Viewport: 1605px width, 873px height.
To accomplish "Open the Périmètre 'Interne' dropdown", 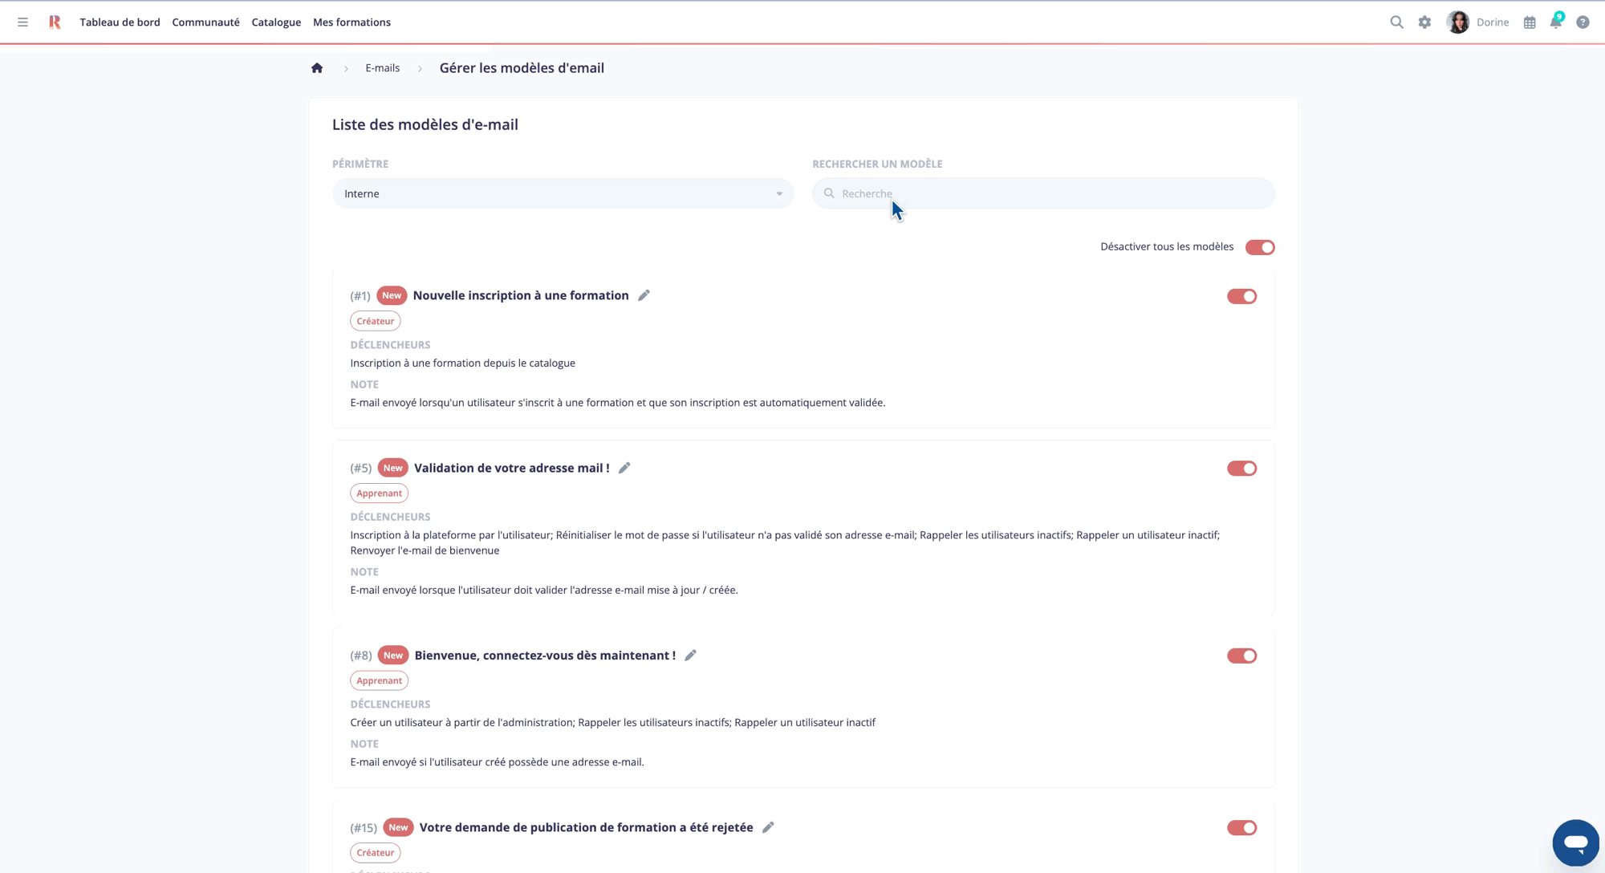I will click(x=563, y=193).
